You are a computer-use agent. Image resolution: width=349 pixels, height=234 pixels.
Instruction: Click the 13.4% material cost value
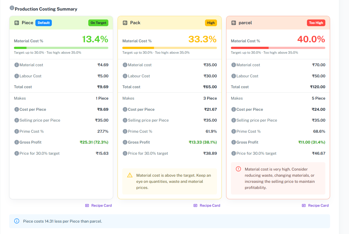(x=95, y=39)
